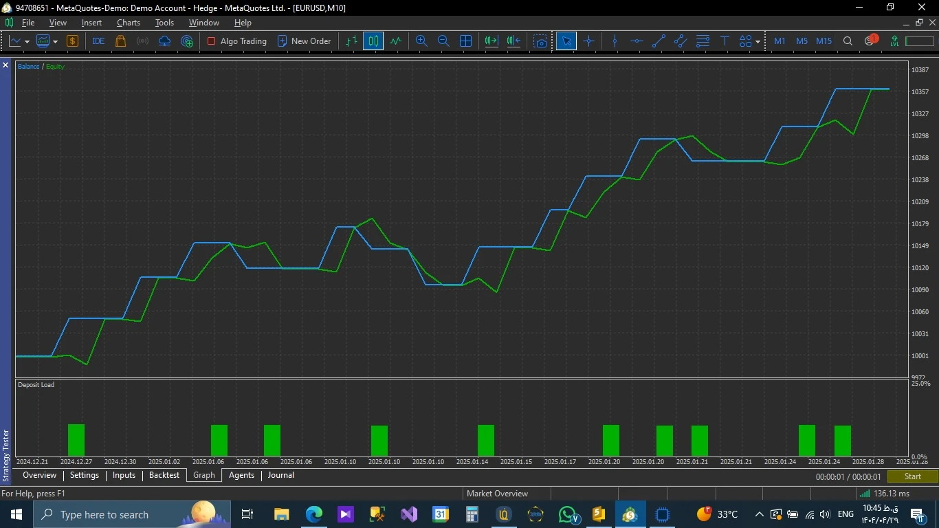This screenshot has width=939, height=528.
Task: Open the Market shopping bag icon
Action: coord(121,41)
